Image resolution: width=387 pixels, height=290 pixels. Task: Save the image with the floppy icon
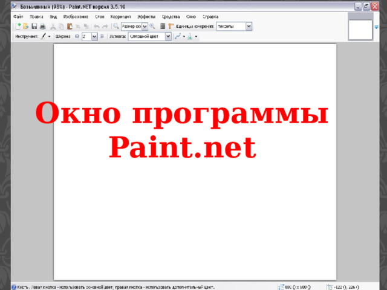[x=34, y=27]
